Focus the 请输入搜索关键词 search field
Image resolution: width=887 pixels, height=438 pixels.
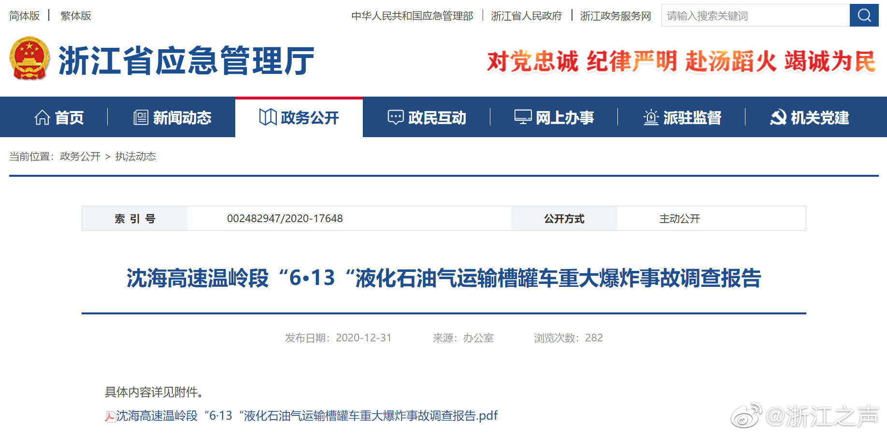pos(755,16)
